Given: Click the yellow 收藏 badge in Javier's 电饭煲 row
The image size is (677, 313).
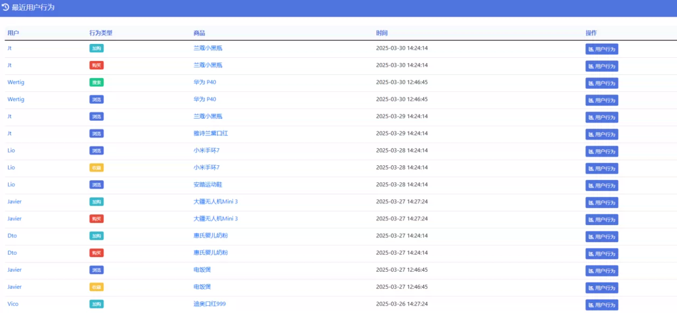Looking at the screenshot, I should [96, 287].
